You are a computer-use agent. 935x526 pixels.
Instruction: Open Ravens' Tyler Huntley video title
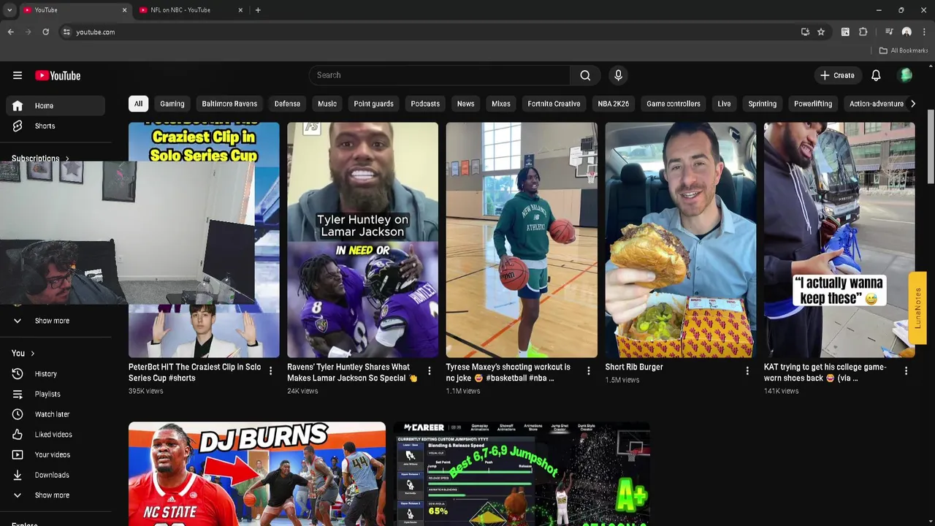click(x=352, y=373)
